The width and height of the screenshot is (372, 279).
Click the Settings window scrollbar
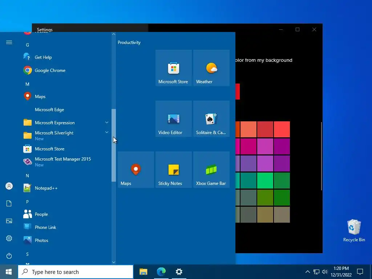click(x=322, y=156)
